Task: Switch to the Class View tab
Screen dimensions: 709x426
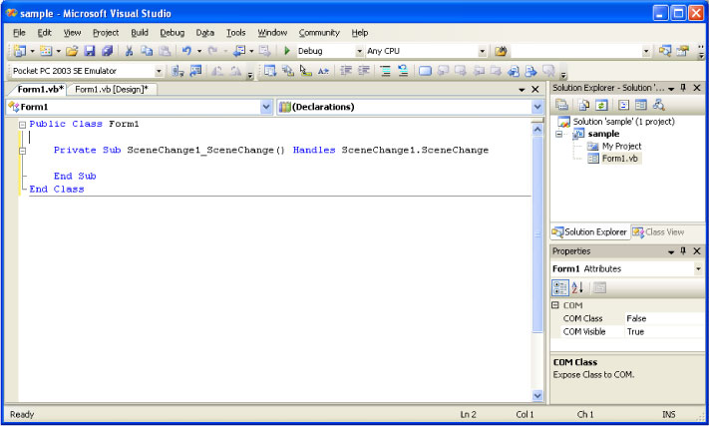Action: pyautogui.click(x=658, y=232)
